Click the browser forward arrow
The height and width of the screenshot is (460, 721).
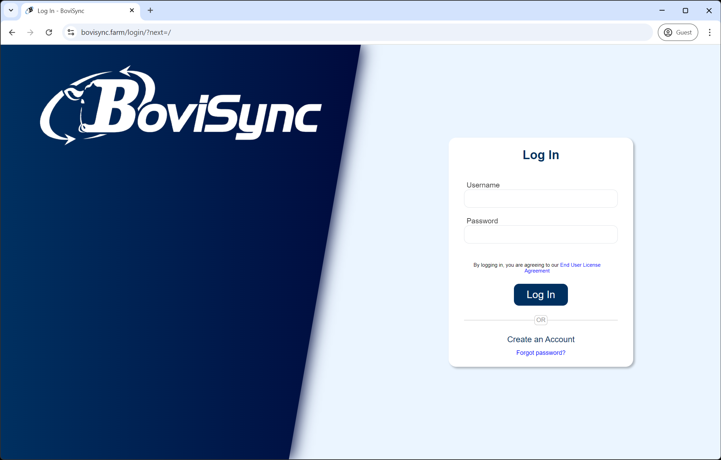click(30, 32)
